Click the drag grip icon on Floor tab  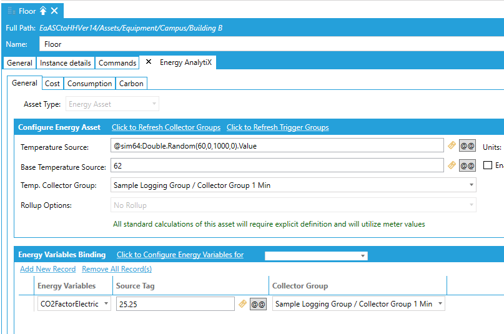tap(12, 11)
